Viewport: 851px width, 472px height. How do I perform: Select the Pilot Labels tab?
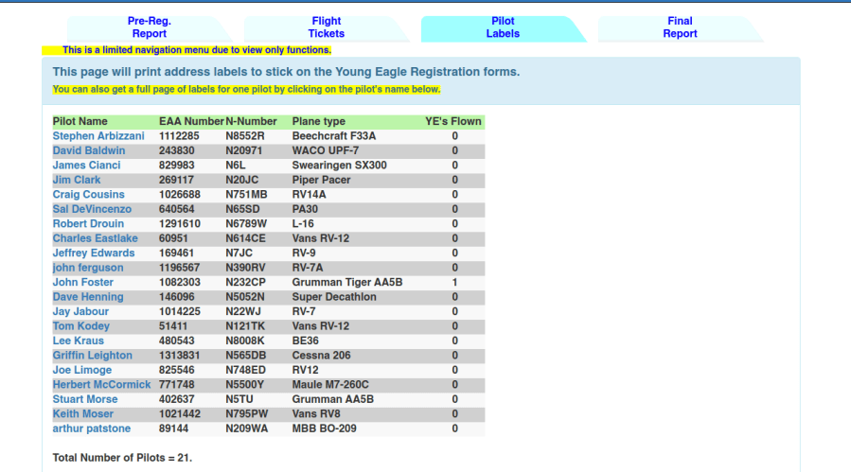click(x=503, y=27)
